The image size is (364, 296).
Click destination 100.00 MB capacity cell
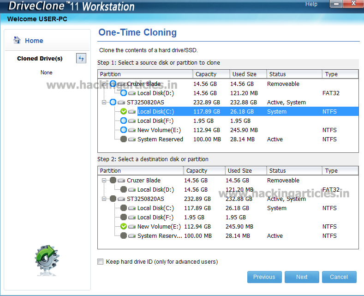pos(198,236)
